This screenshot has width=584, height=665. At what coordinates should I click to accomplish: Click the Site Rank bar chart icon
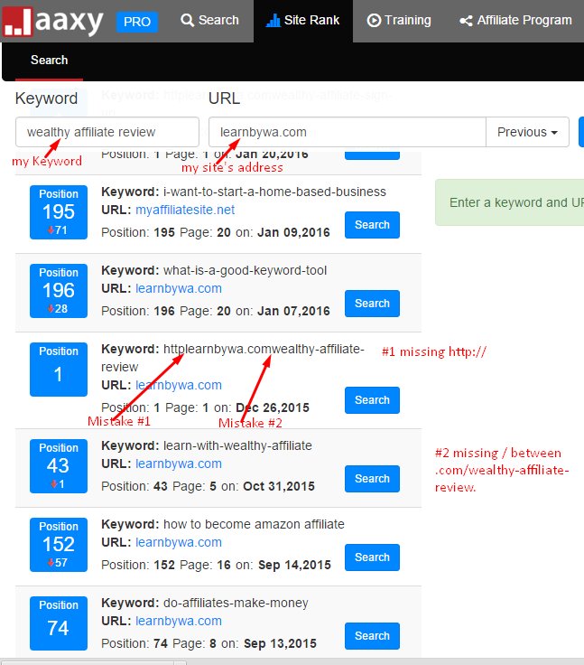pyautogui.click(x=273, y=21)
